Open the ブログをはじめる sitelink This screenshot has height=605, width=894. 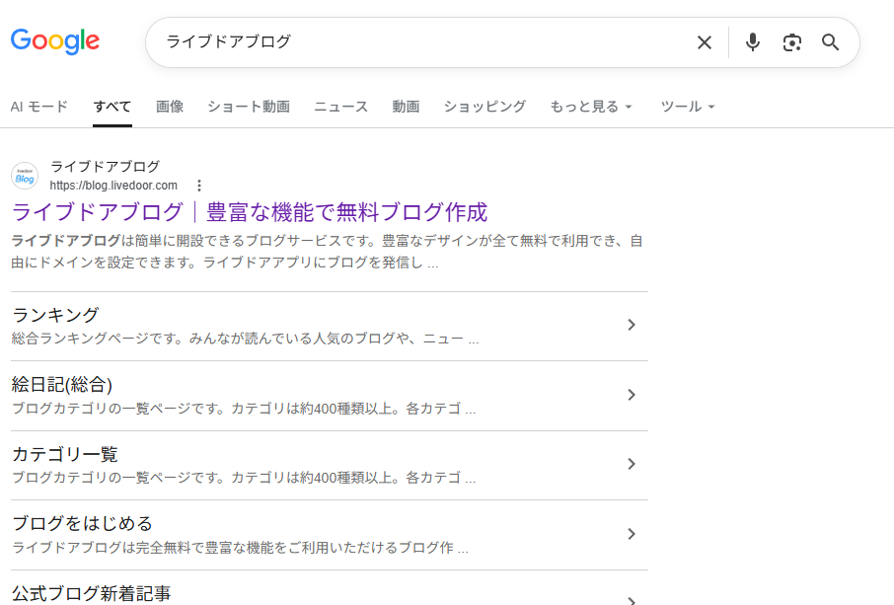(82, 523)
